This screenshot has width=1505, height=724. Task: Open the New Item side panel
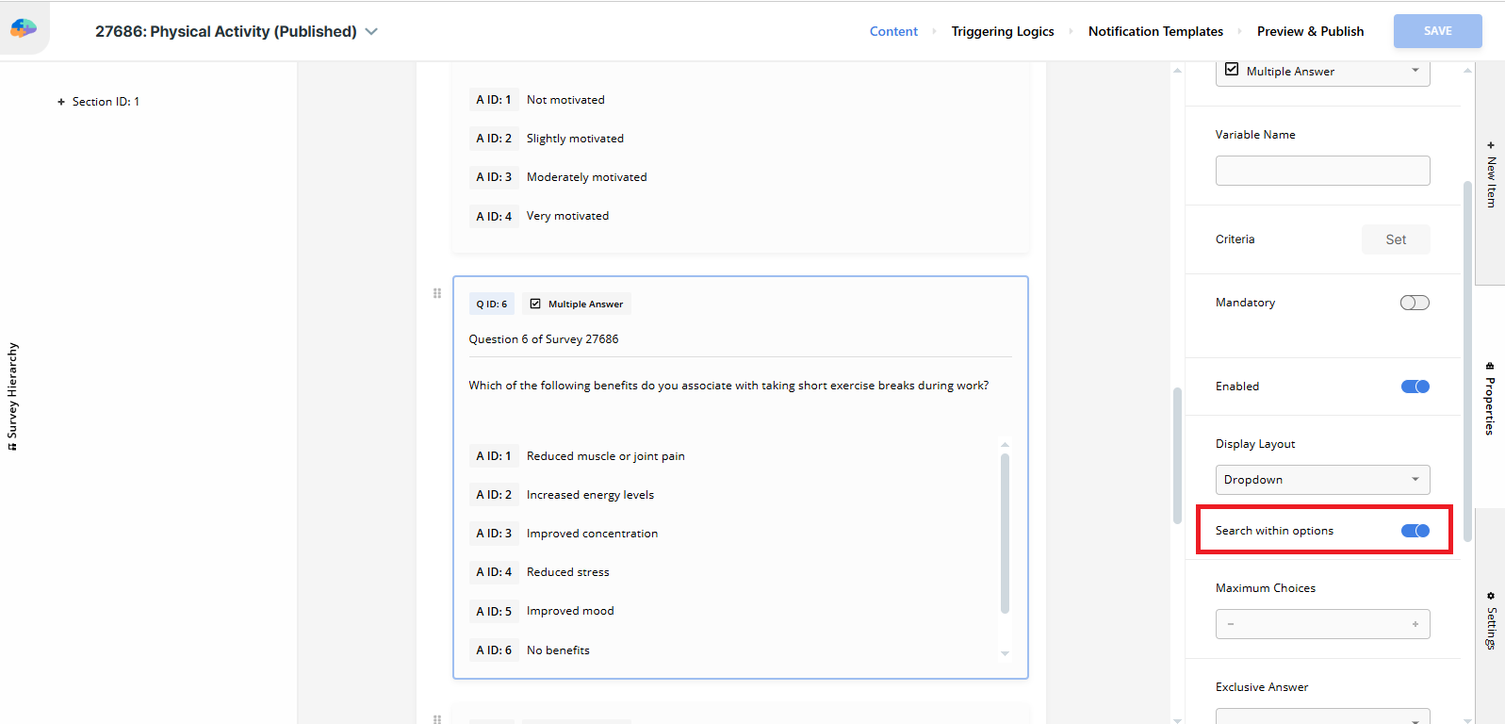coord(1490,174)
